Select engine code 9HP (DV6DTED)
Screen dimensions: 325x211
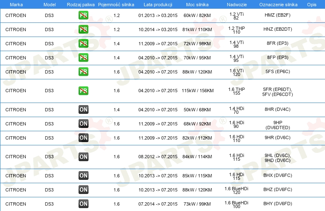pos(278,125)
